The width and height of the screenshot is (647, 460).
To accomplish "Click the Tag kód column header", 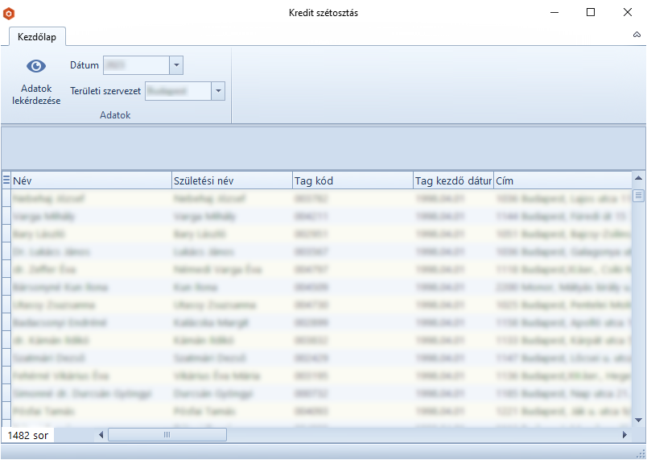I will tap(352, 180).
